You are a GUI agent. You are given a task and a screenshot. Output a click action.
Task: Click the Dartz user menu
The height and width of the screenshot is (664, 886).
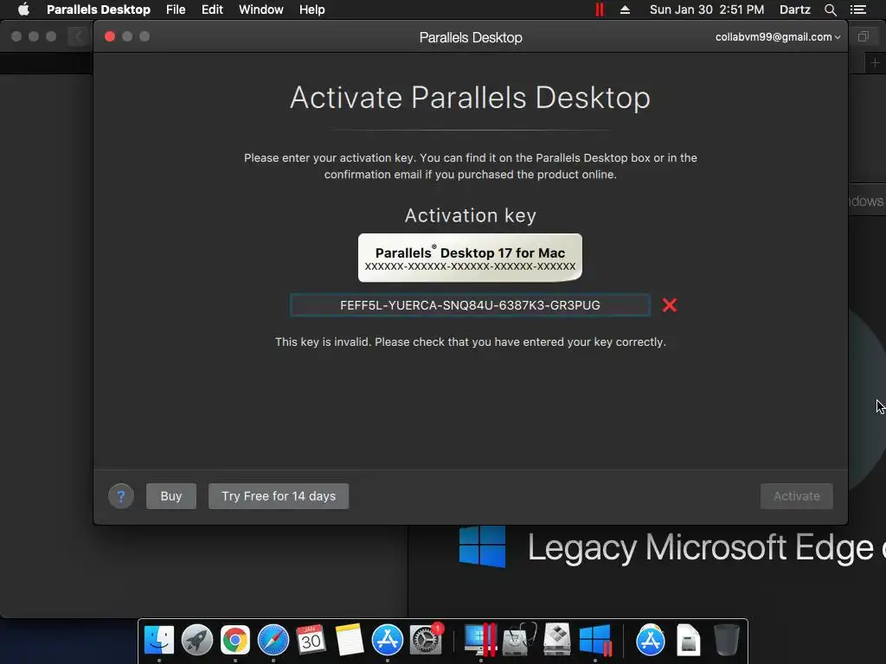pyautogui.click(x=795, y=10)
